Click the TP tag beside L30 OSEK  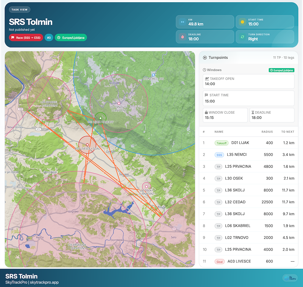click(x=219, y=179)
